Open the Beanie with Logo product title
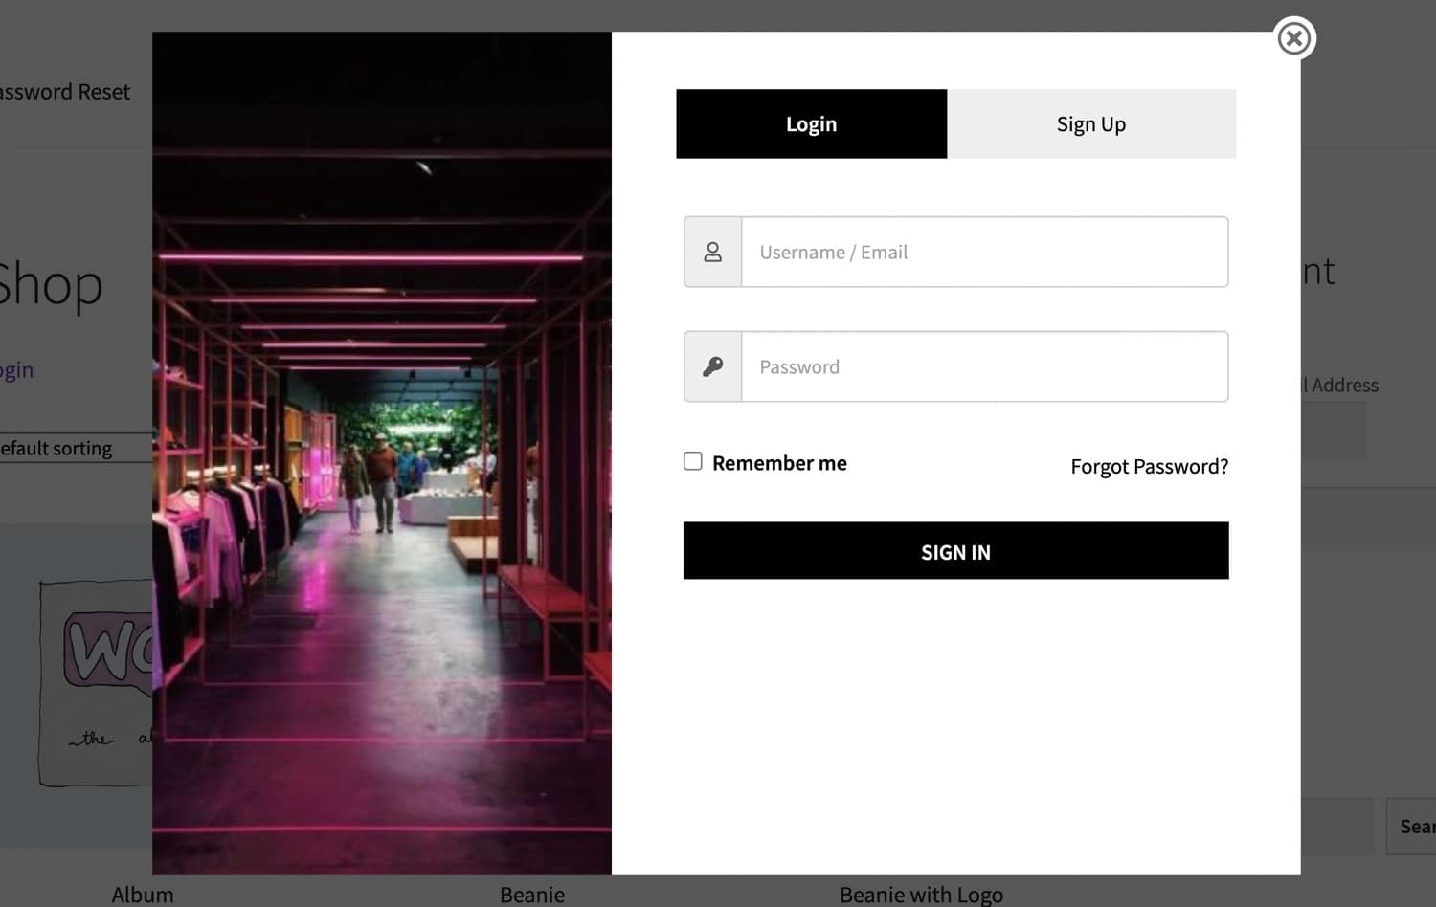Screen dimensions: 1436x907 pyautogui.click(x=920, y=894)
